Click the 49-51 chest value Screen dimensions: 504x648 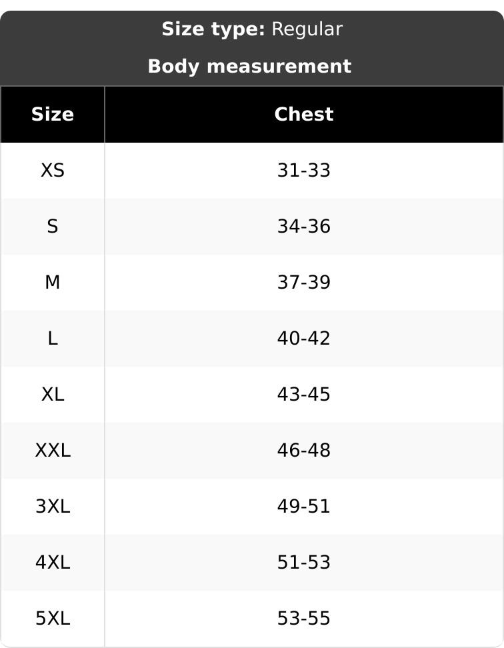303,506
